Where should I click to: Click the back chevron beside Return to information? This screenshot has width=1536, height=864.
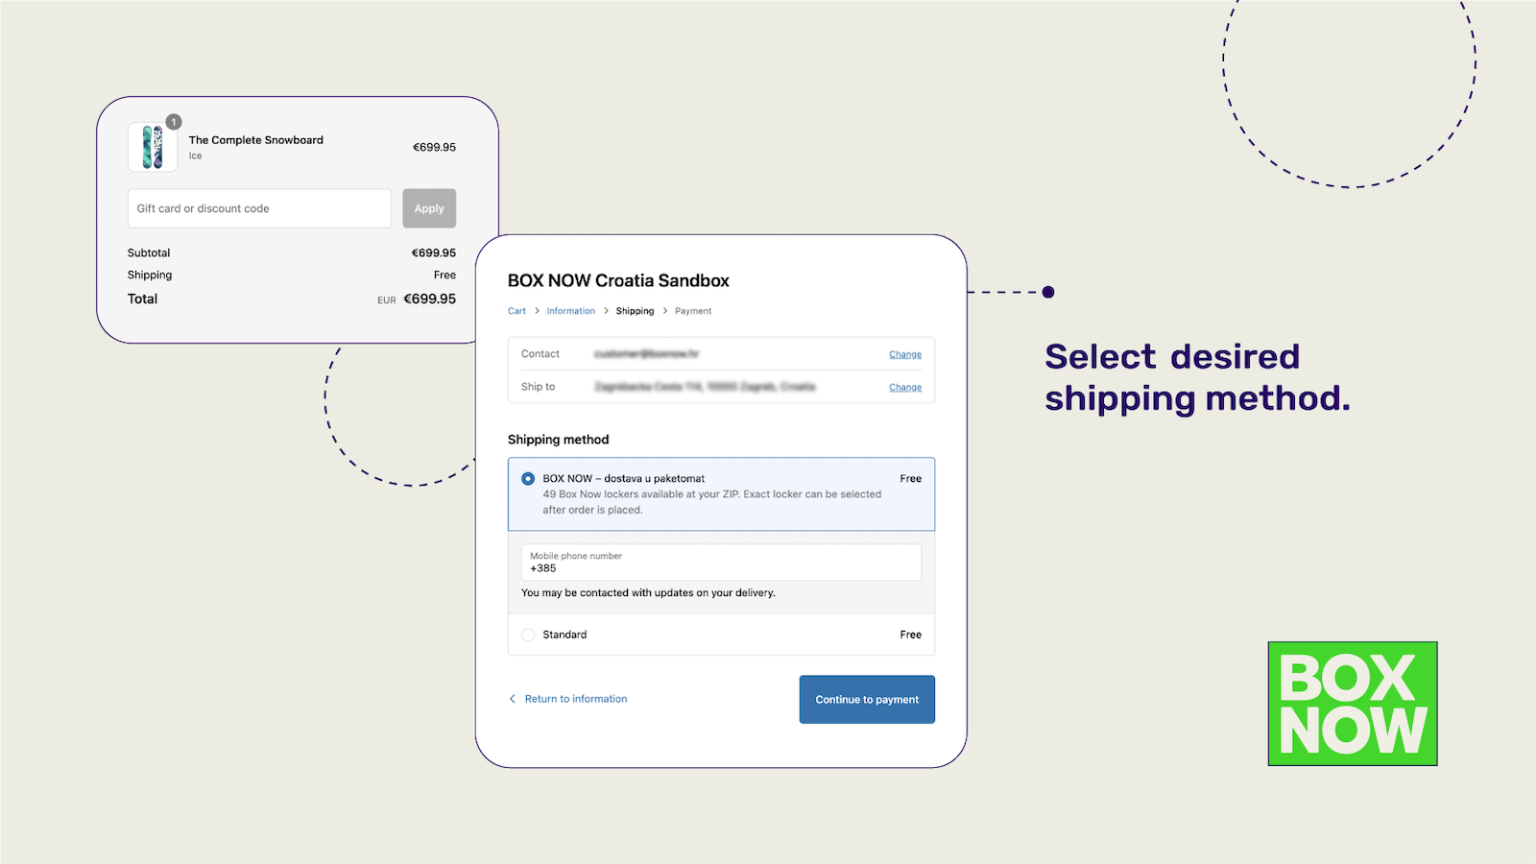point(513,698)
